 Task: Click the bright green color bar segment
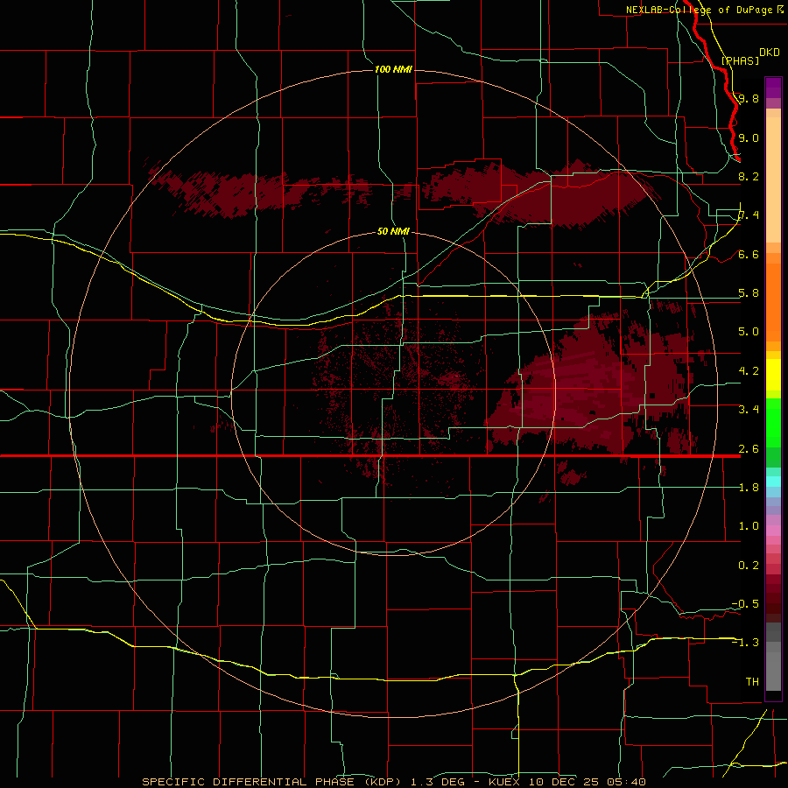click(x=773, y=422)
